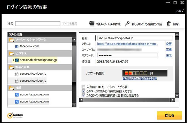Select first secure.nicovideo.jp entry
The height and width of the screenshot is (123, 187).
tap(33, 74)
